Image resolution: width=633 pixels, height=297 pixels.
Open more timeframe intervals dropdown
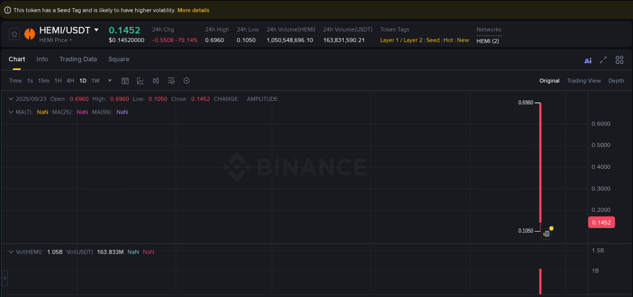(109, 80)
